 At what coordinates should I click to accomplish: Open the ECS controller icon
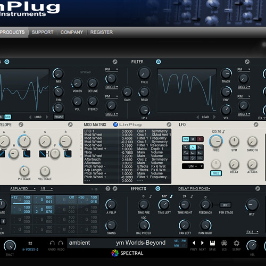224,243
